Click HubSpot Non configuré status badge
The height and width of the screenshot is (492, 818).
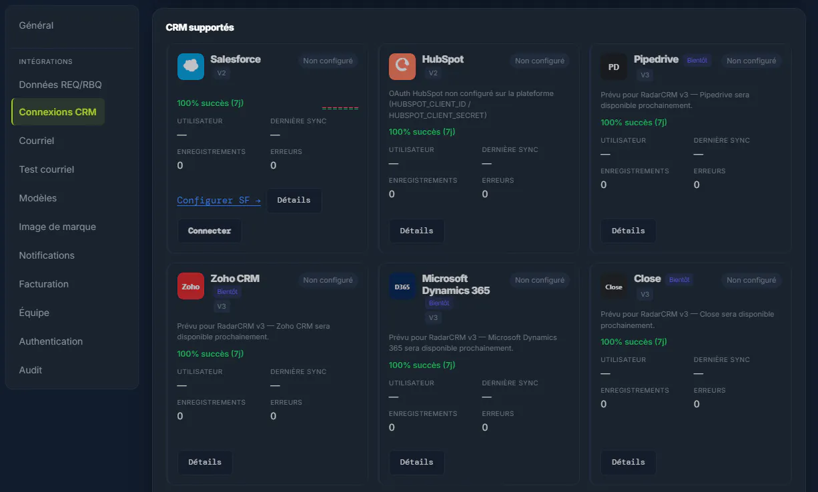(x=540, y=61)
